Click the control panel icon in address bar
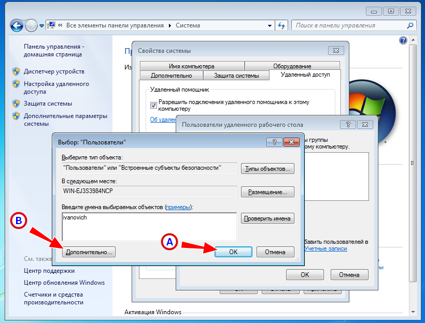 click(51, 25)
